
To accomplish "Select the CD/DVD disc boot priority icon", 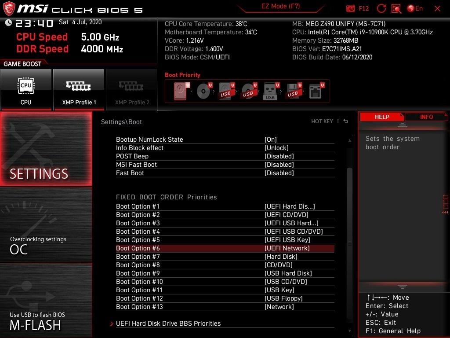I will click(x=204, y=91).
